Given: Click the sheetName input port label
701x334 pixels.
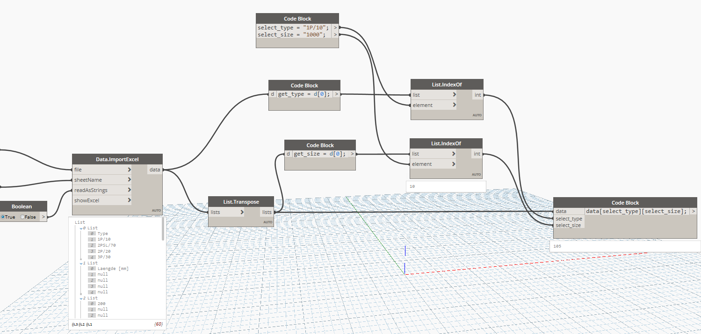Looking at the screenshot, I should pos(88,180).
